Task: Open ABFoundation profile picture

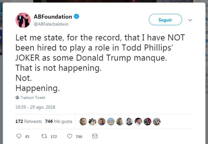Action: click(23, 20)
